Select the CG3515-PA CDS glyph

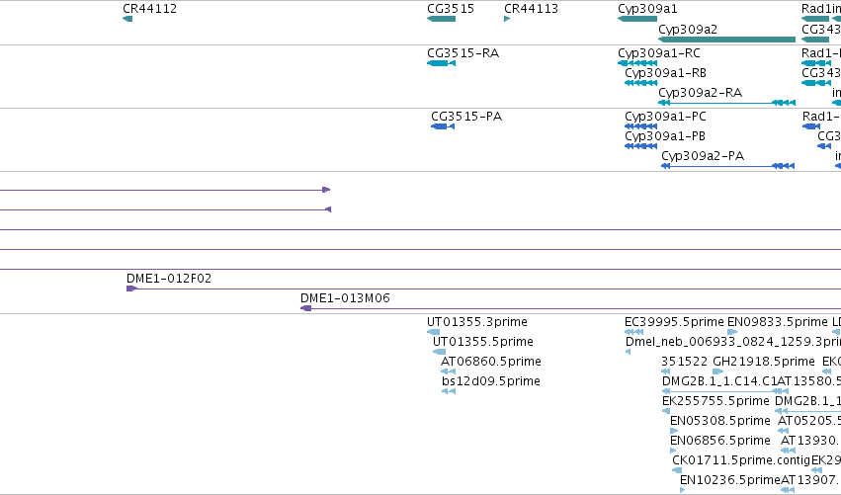(443, 126)
